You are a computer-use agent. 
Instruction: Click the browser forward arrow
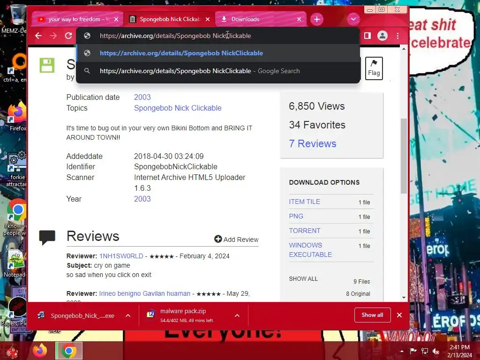pyautogui.click(x=53, y=36)
